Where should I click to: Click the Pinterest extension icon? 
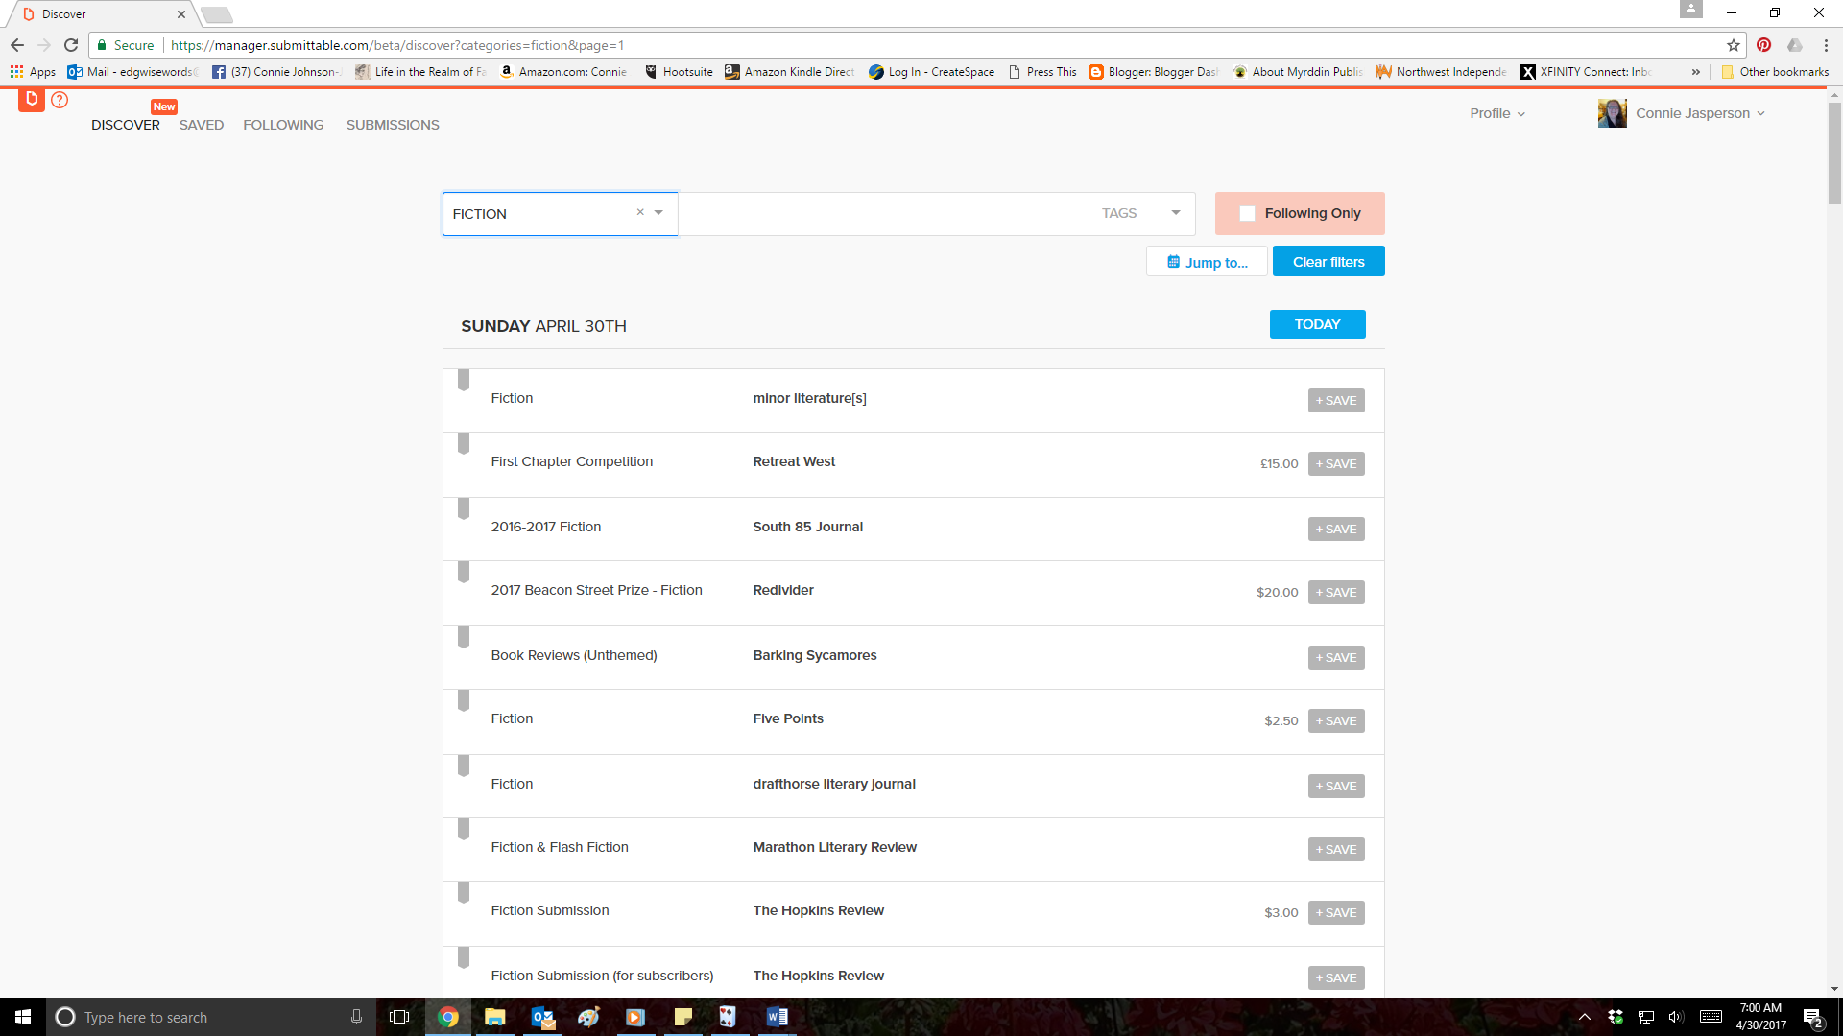[x=1763, y=45]
